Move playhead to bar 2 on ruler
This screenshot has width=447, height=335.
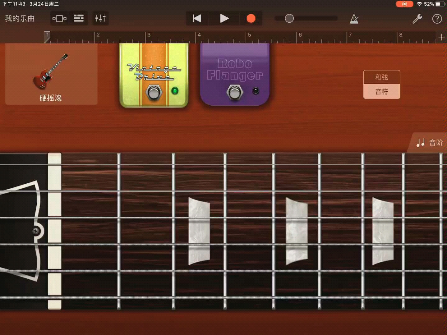[98, 35]
